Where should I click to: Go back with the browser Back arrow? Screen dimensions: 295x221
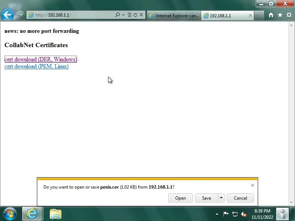[7, 14]
